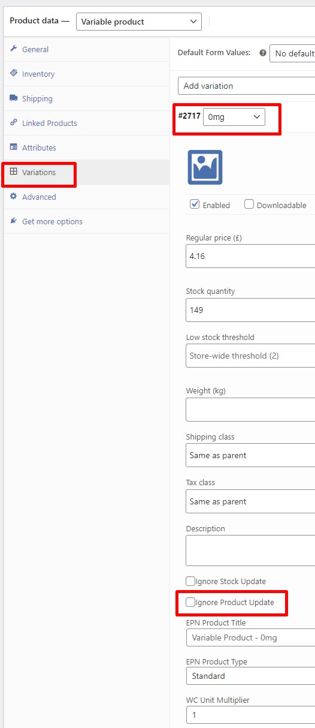Screen dimensions: 315x728
Task: Click the Attributes list icon
Action: [14, 147]
